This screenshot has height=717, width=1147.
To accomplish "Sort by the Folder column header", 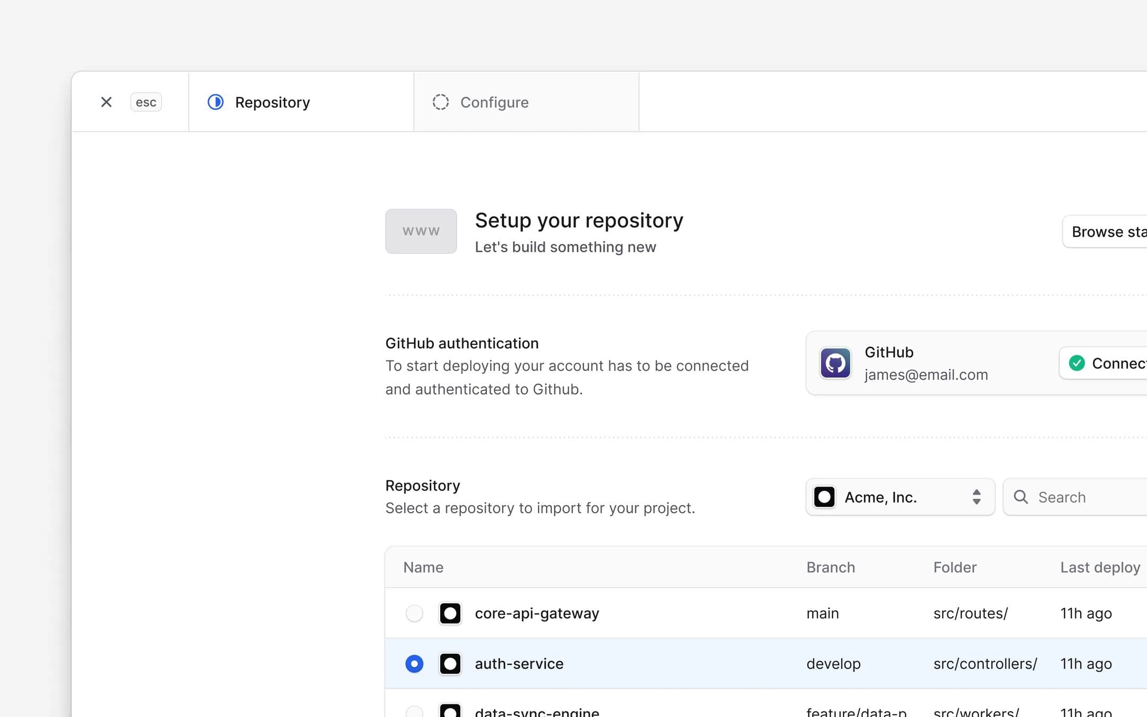I will (955, 567).
